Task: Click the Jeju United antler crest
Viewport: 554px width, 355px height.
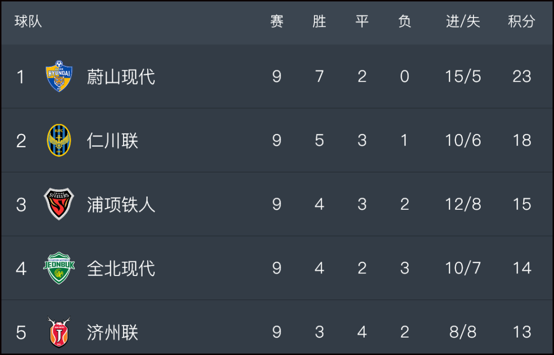Action: point(59,332)
